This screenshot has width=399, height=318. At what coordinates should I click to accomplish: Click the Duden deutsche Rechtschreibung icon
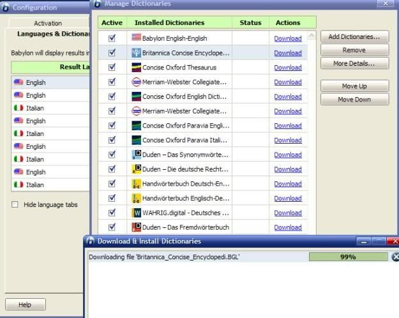click(137, 169)
